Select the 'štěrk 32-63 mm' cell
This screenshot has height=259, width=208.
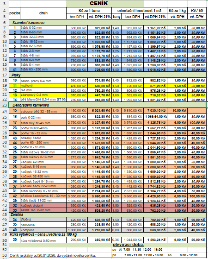tap(43, 37)
